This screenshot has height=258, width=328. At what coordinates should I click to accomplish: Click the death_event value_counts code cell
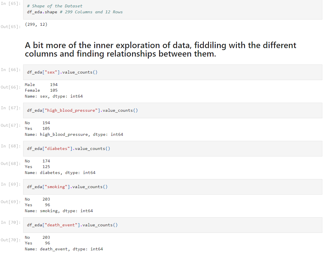tap(172, 225)
